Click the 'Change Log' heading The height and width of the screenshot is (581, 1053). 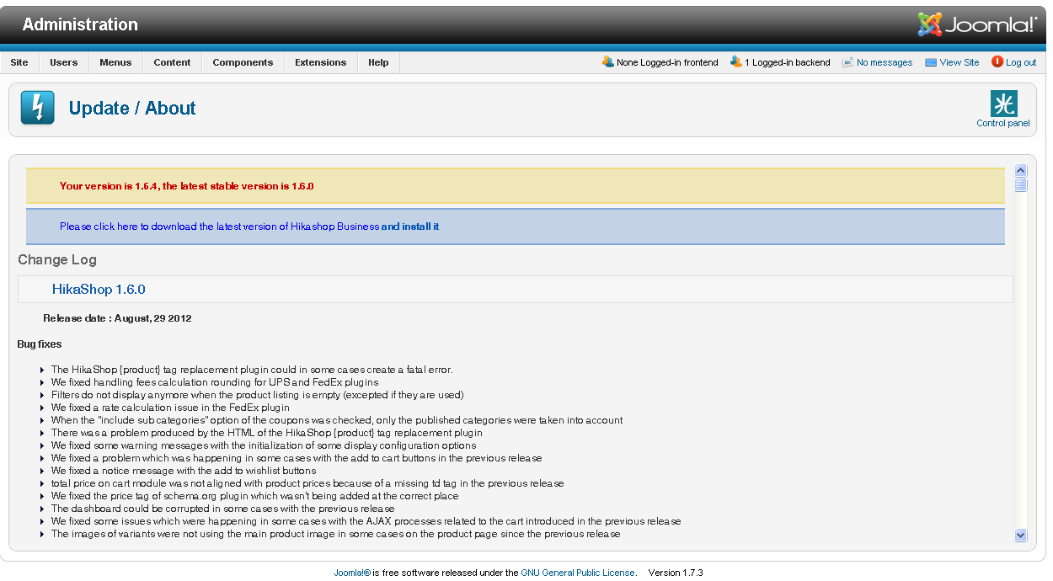[x=57, y=259]
